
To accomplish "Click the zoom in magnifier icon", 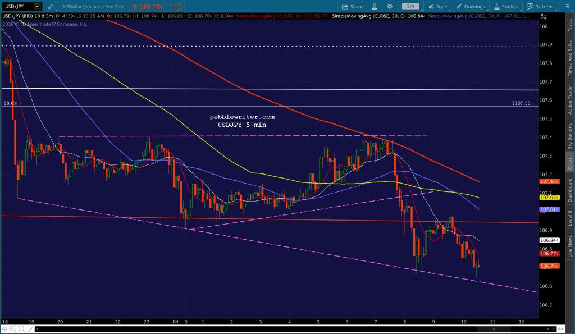I will [13, 329].
